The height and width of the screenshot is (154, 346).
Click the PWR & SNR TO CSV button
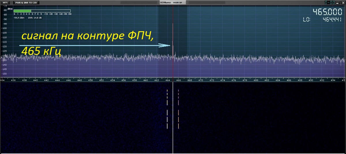tap(27, 3)
